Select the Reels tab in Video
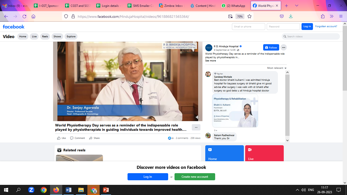The height and width of the screenshot is (195, 347). click(x=45, y=37)
